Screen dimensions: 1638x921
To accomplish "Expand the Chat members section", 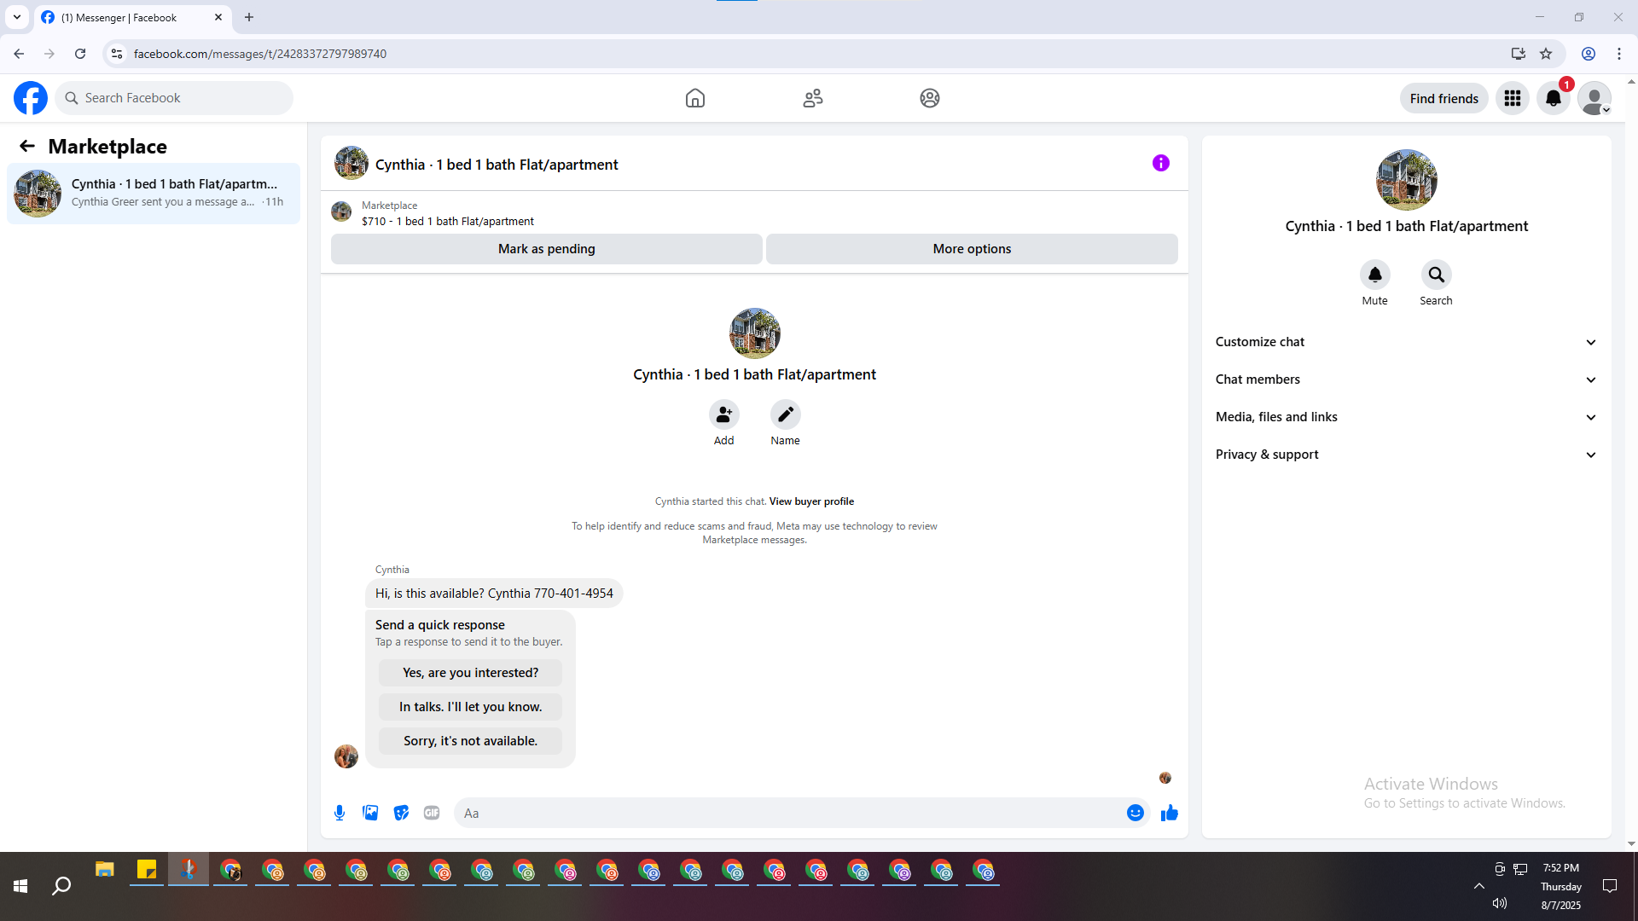I will (1406, 379).
